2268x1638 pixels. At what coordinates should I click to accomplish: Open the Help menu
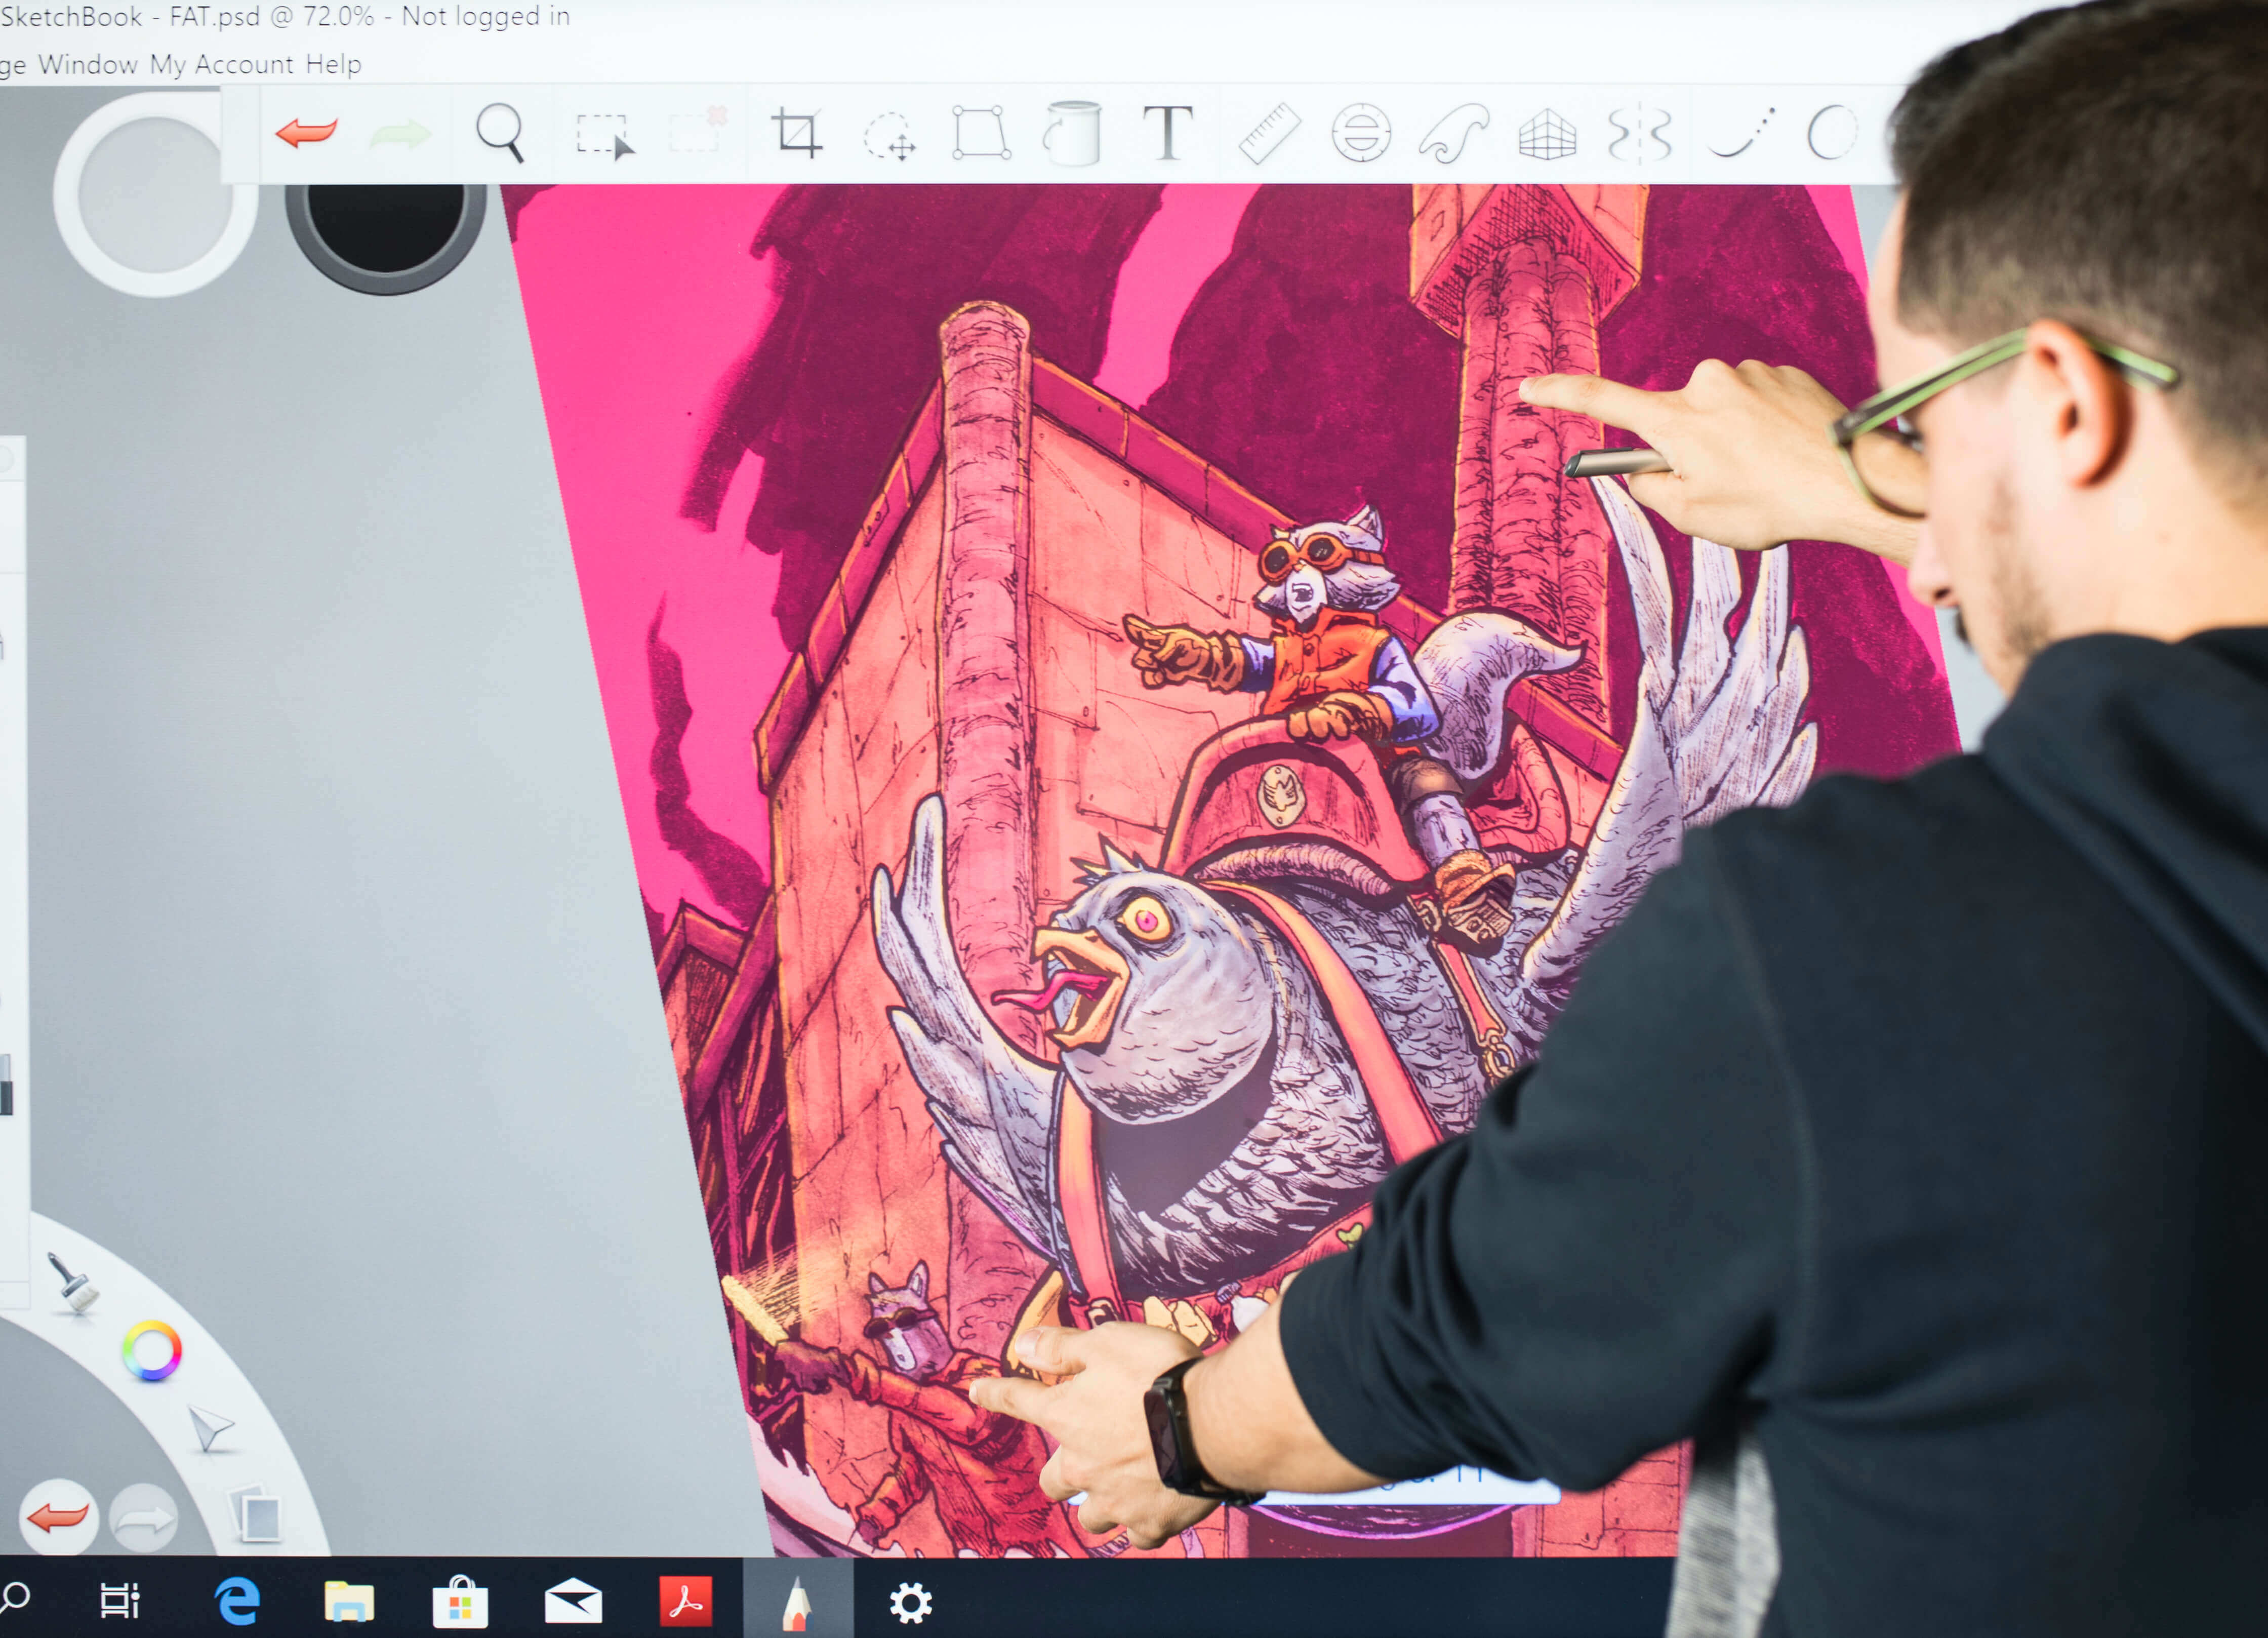(333, 65)
